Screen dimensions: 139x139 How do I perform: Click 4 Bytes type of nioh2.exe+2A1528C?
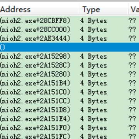[x=93, y=65]
